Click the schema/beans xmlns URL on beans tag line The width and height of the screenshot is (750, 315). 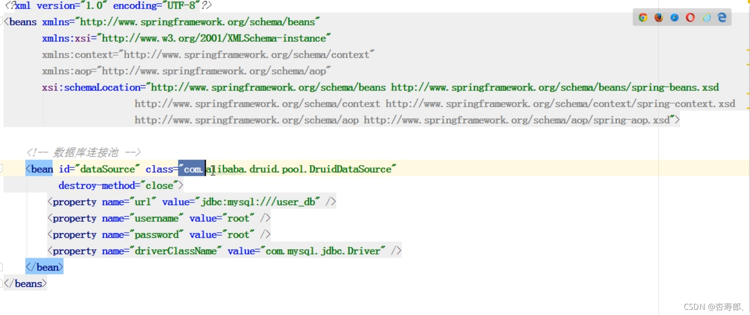198,22
